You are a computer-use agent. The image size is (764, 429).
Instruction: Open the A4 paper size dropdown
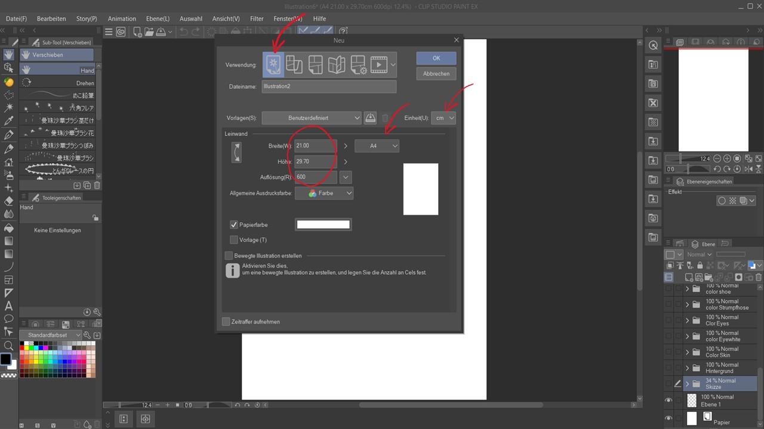click(377, 145)
